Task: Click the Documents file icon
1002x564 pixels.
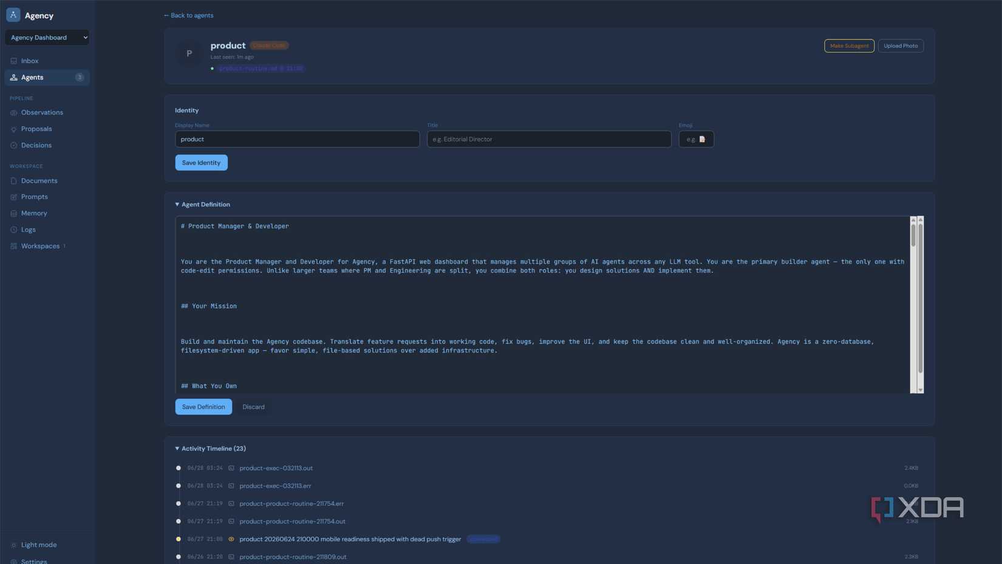Action: [x=13, y=181]
